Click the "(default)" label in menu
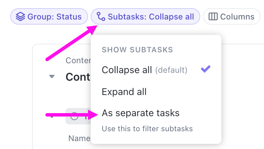 point(171,70)
